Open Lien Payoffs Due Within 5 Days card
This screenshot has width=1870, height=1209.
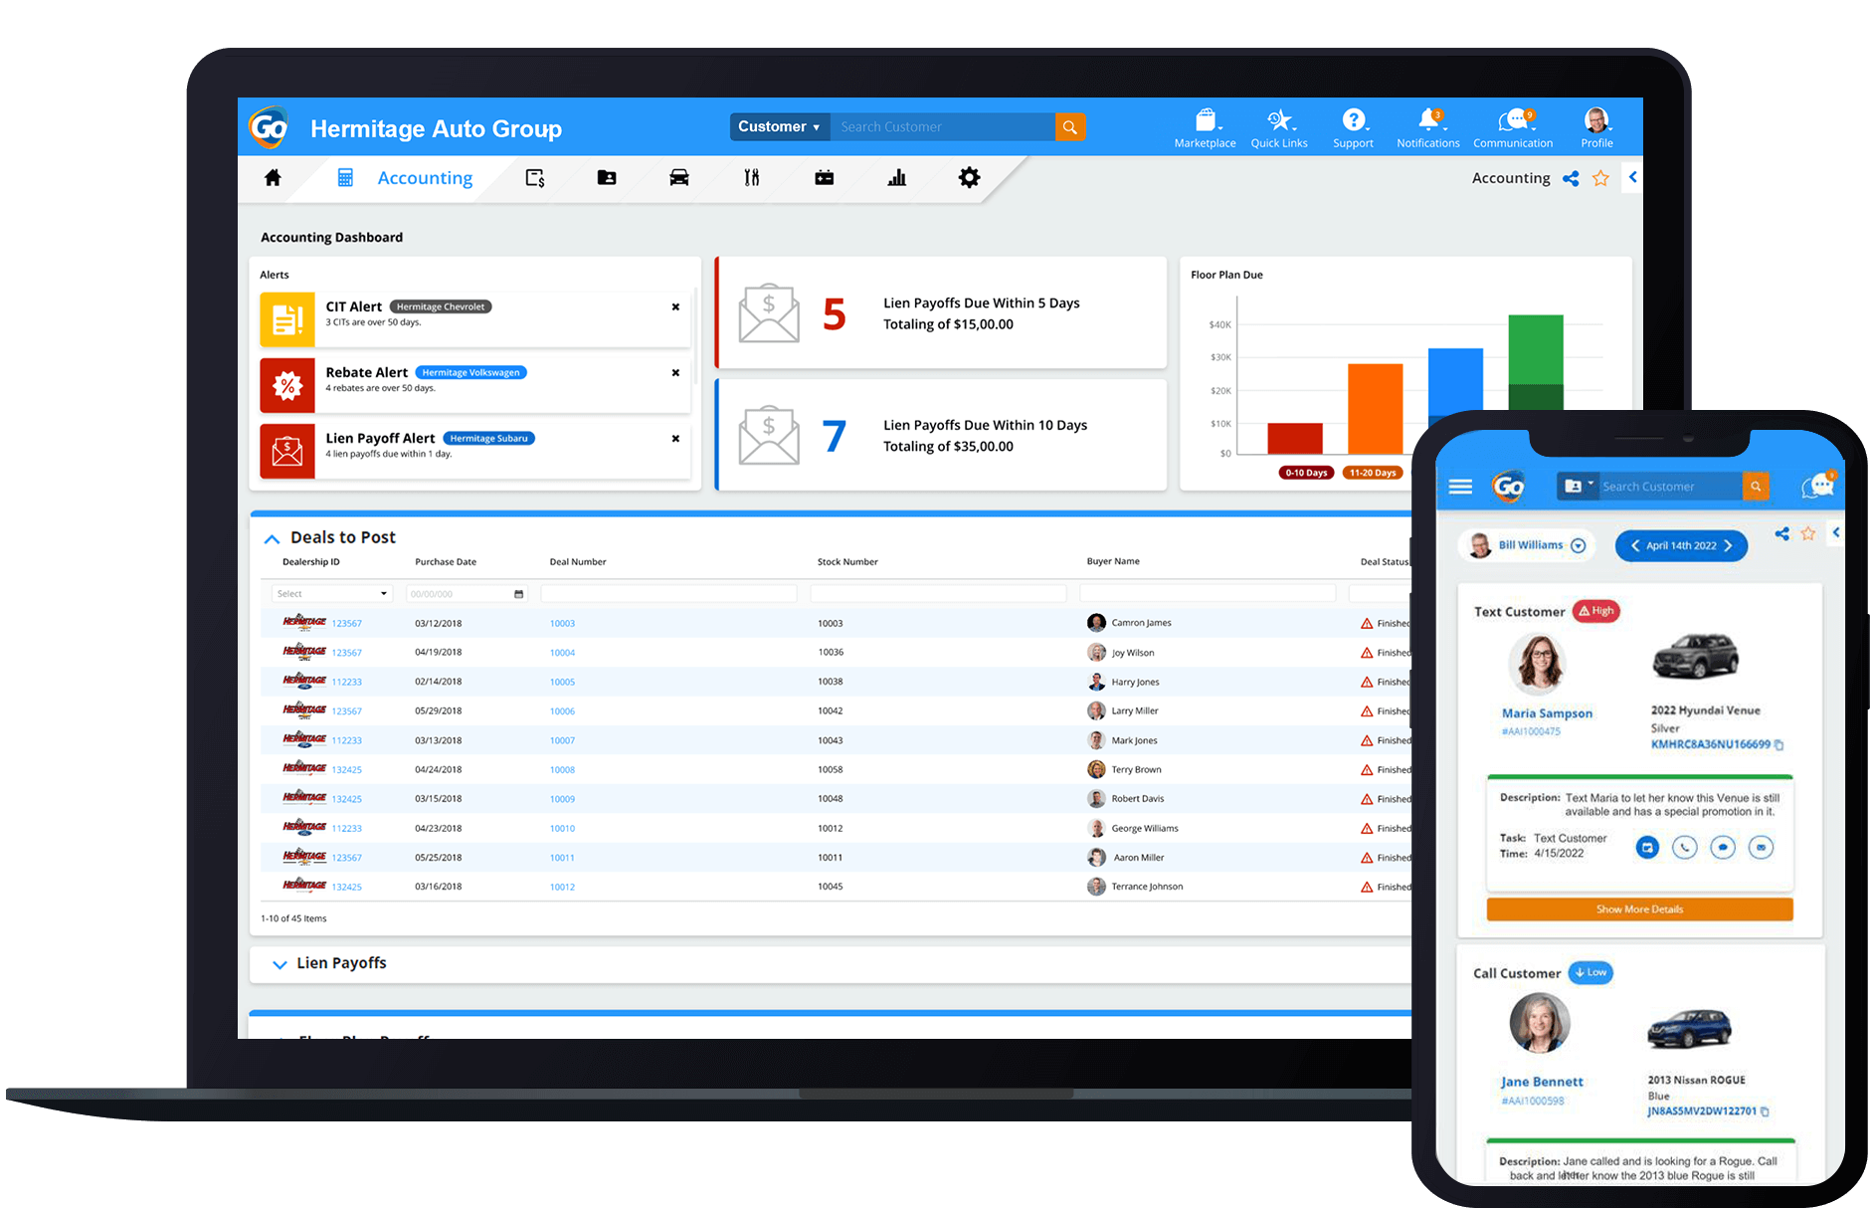pyautogui.click(x=941, y=313)
